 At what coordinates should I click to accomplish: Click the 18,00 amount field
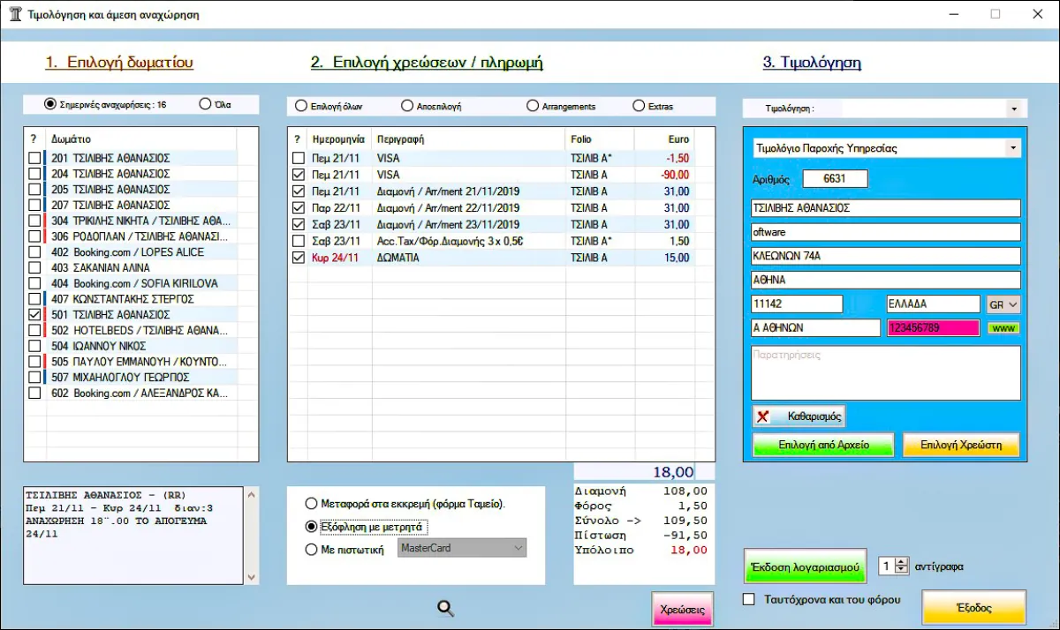coord(635,472)
